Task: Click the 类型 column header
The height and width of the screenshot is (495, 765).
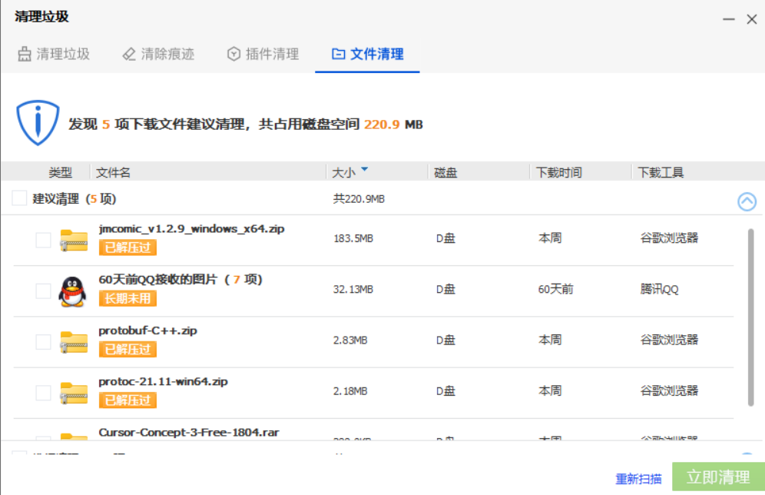Action: (x=61, y=172)
